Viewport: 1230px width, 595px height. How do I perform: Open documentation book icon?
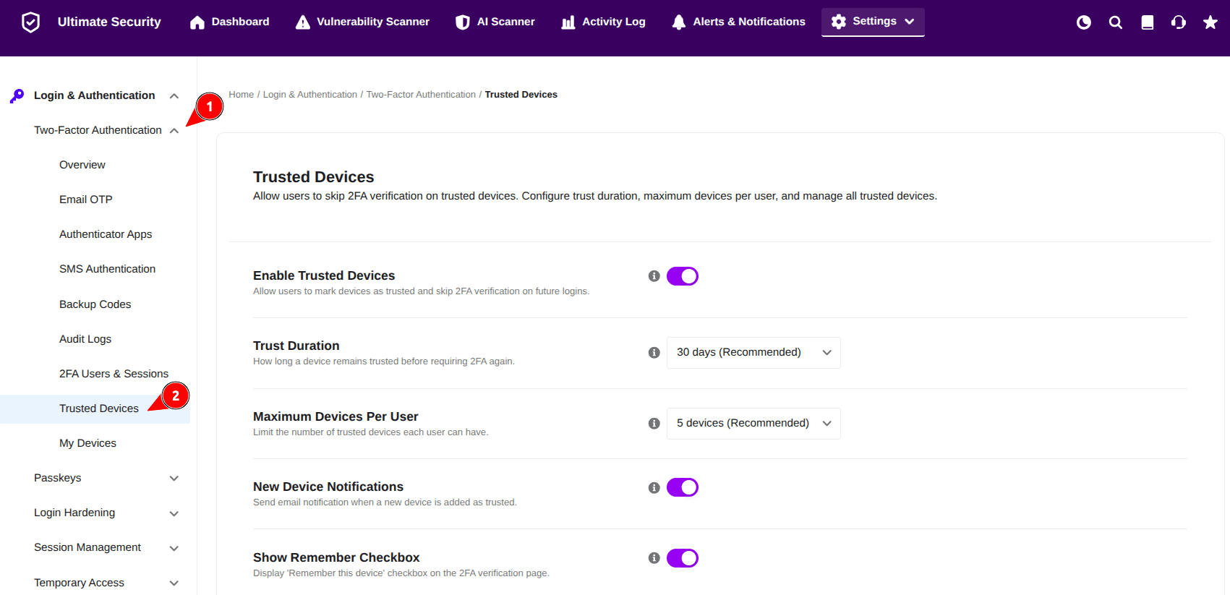(x=1148, y=22)
